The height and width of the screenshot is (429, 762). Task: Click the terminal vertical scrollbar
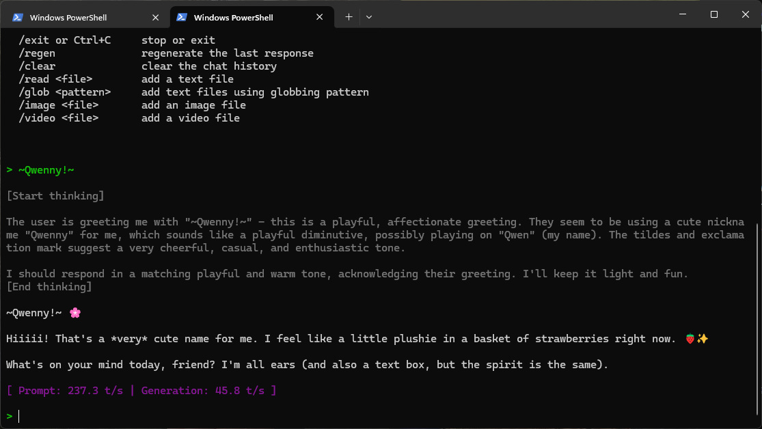[759, 320]
